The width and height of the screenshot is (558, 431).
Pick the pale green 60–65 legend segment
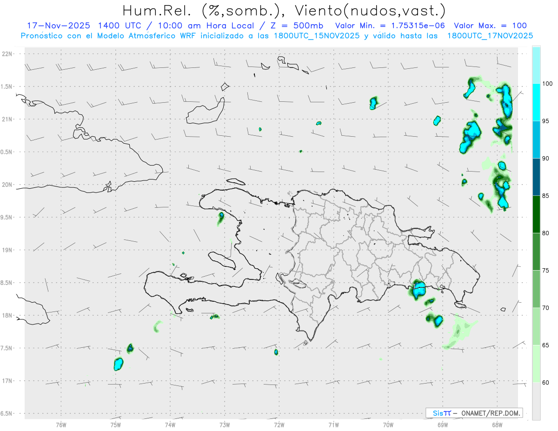pyautogui.click(x=536, y=363)
